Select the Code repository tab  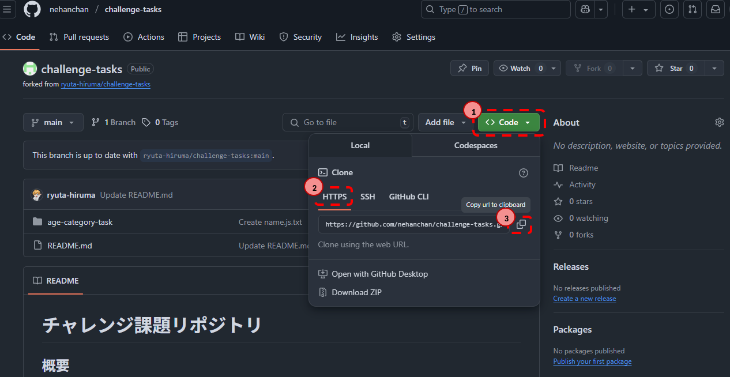pos(19,37)
